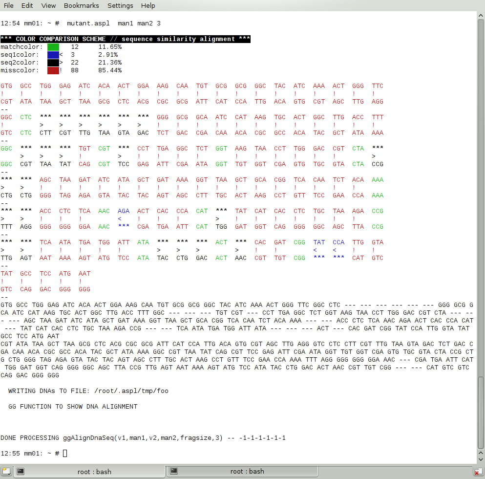Open a new terminal tab with the bottom-left icon
The width and height of the screenshot is (485, 479).
pyautogui.click(x=5, y=471)
